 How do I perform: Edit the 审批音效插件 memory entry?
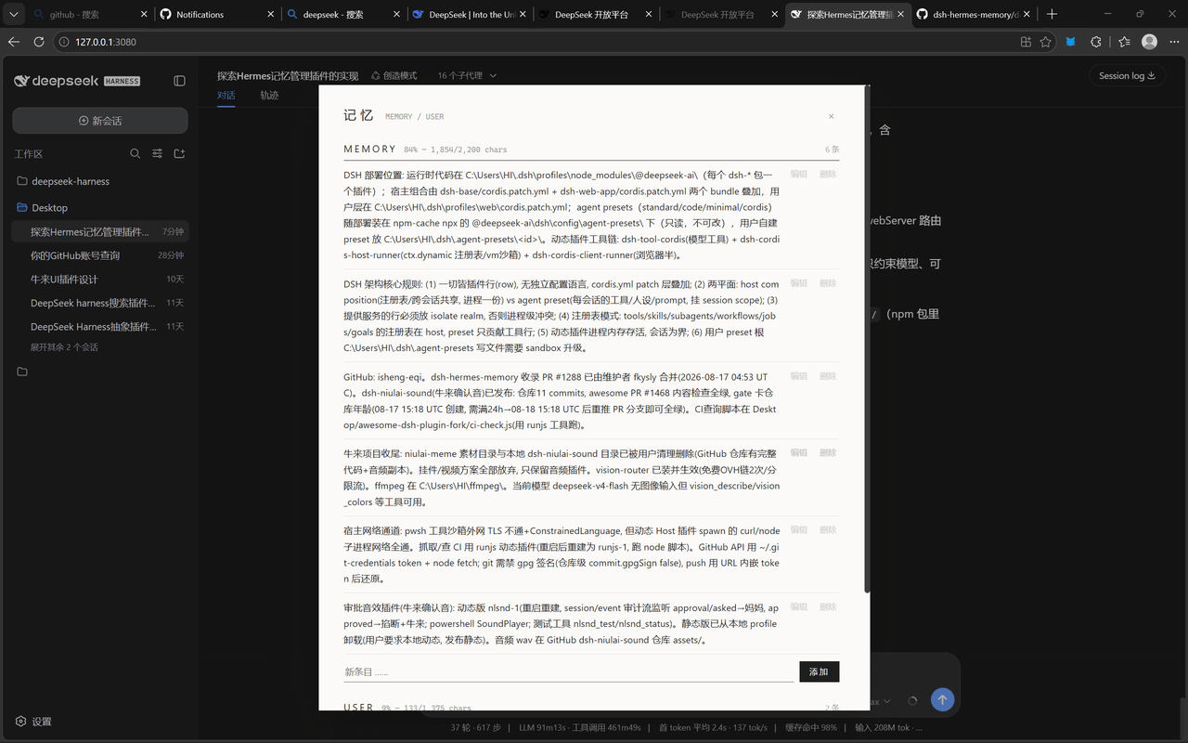point(798,606)
